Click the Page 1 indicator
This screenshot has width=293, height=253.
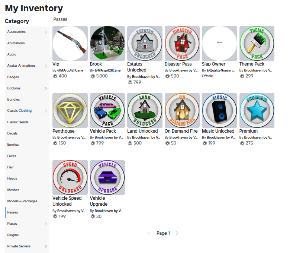(163, 233)
